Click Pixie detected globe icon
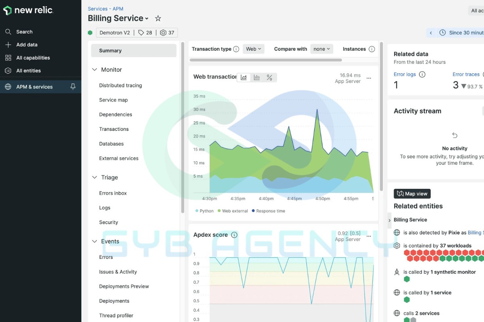Screen dimensions: 484x322 (x=397, y=233)
